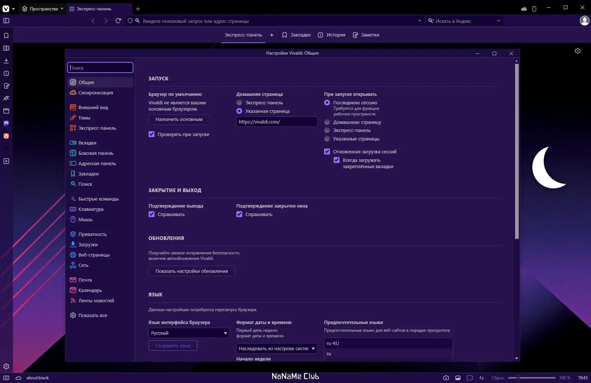591x383 pixels.
Task: Toggle "Спрашивать" under Подтверждение выхода
Action: pos(152,214)
